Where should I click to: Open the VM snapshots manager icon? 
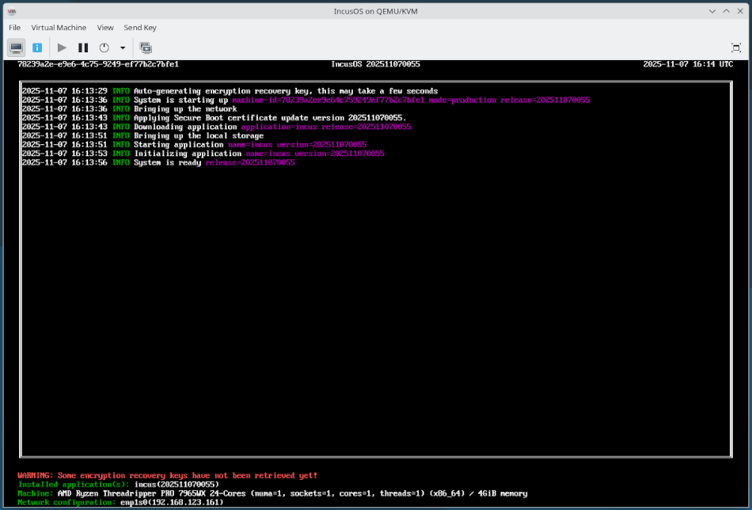(x=146, y=47)
